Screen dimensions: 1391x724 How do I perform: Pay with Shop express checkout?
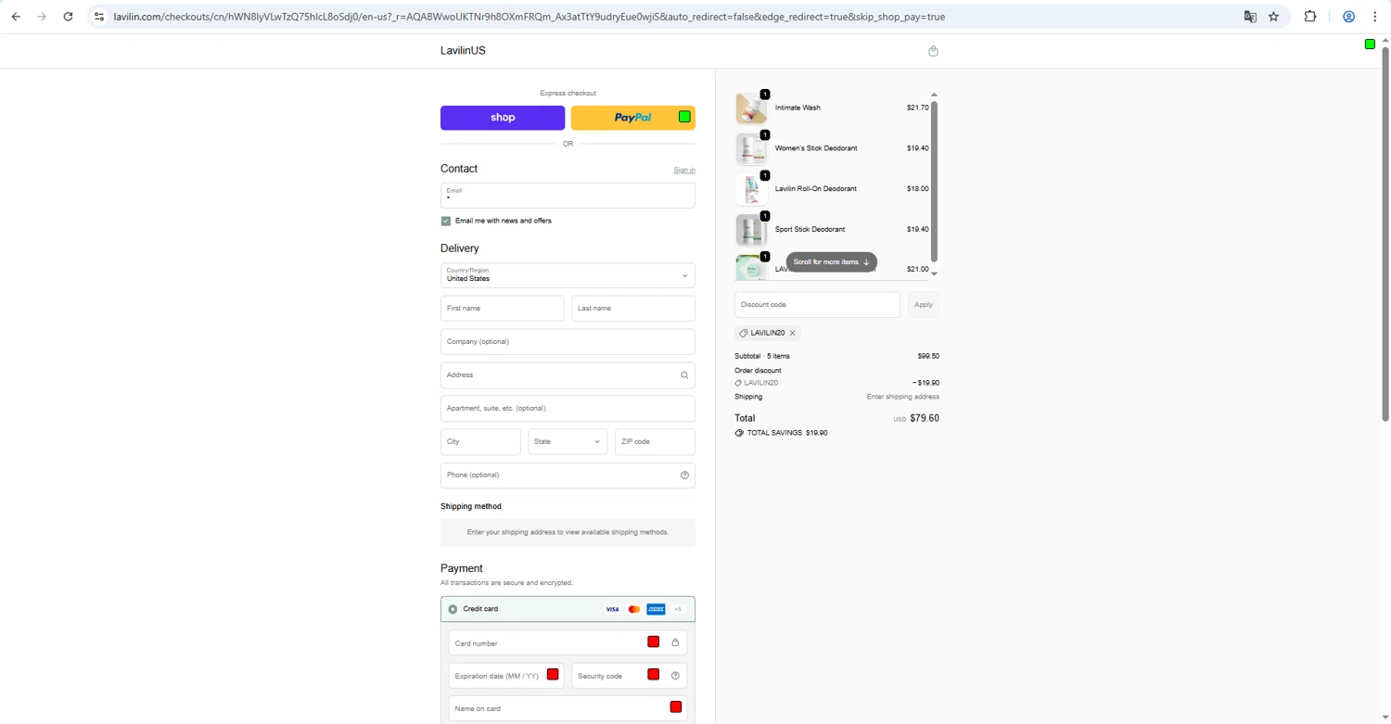(503, 118)
